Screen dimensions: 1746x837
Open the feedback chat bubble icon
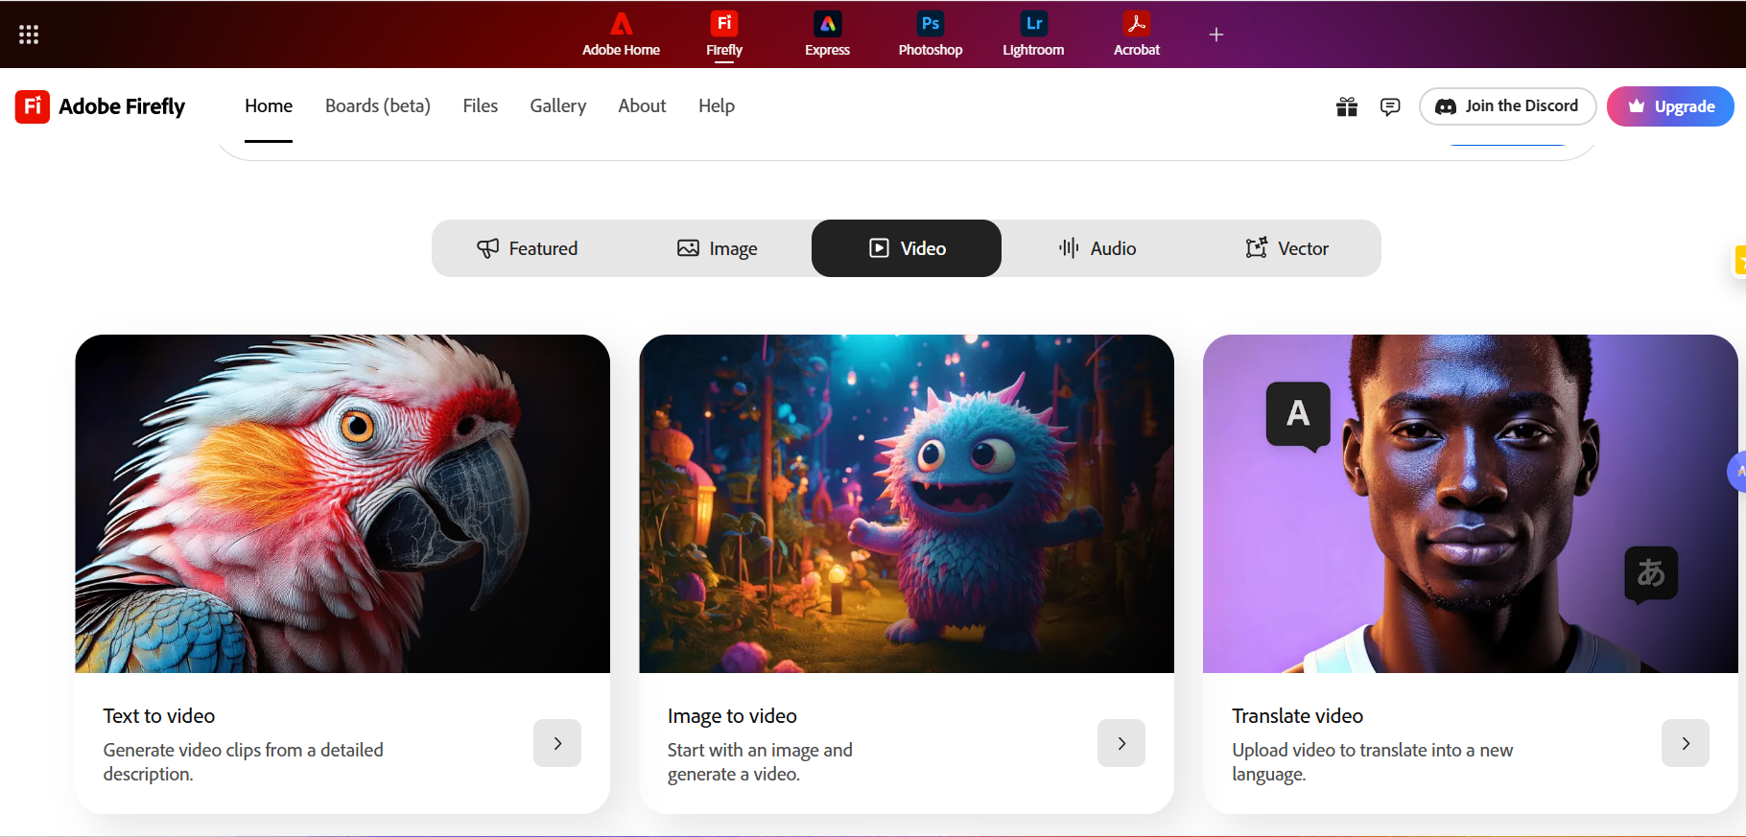pos(1390,106)
